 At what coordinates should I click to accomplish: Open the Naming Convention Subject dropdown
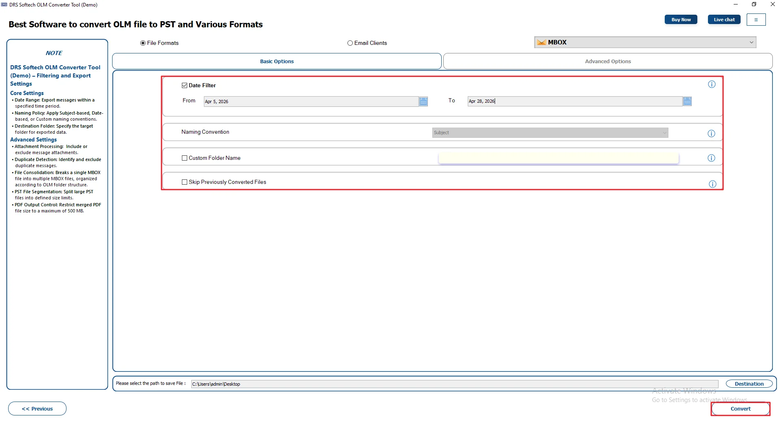tap(550, 132)
